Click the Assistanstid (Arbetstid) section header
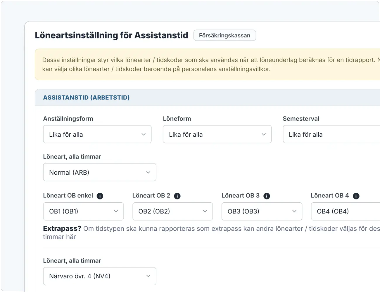Viewport: 380px width, 292px height. point(208,98)
